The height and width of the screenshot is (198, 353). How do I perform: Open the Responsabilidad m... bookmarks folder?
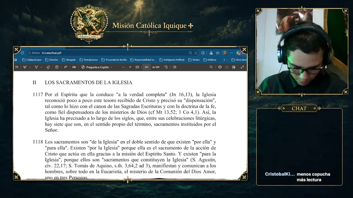(143, 60)
